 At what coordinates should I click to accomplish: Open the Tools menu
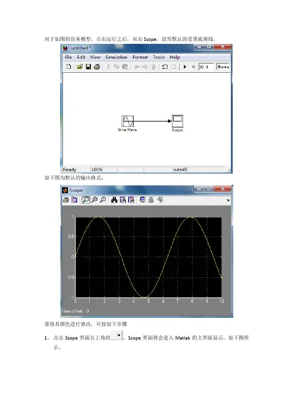coord(159,57)
